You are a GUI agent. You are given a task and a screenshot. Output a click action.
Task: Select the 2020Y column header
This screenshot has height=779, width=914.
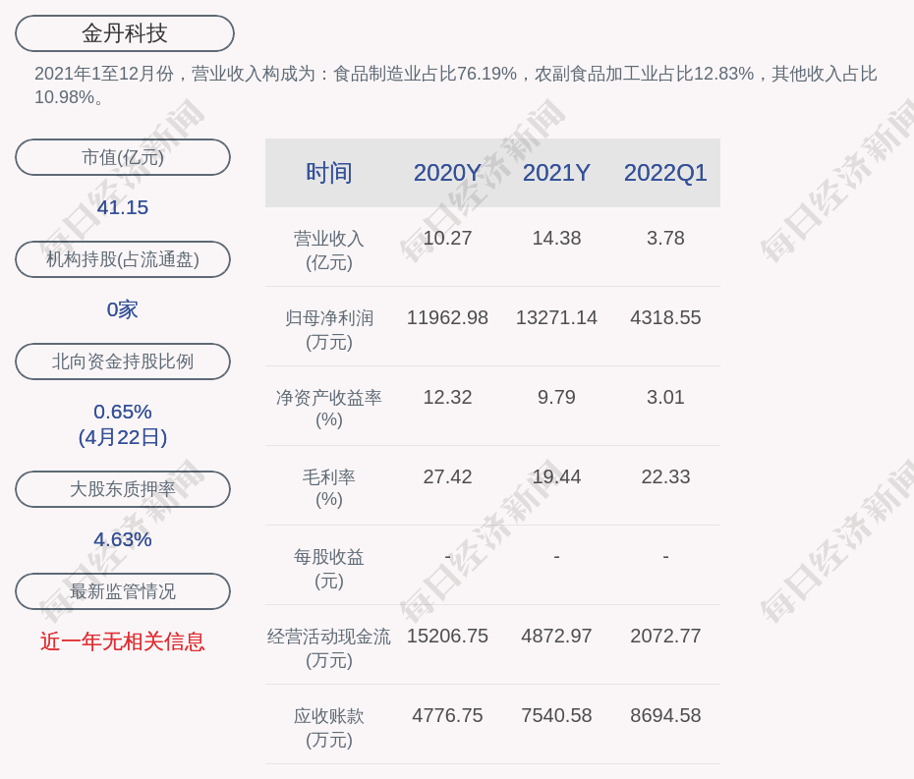click(447, 173)
